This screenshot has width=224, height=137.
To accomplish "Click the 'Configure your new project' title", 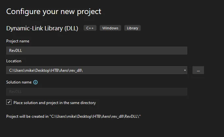I will click(54, 11).
